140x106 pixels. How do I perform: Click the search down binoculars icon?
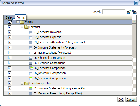(x=134, y=12)
